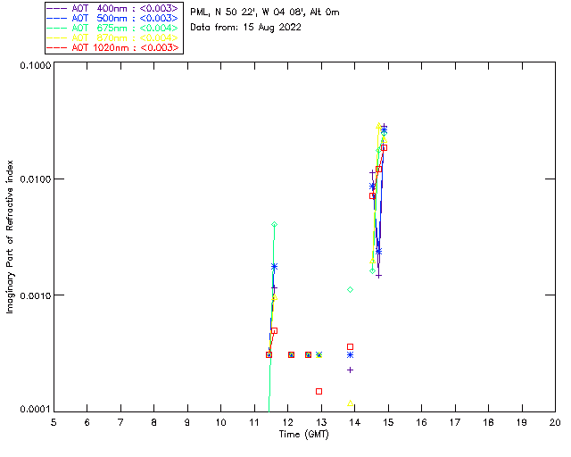Click the blue asterisk marker near 0.002 at 11.6 GMT

274,266
